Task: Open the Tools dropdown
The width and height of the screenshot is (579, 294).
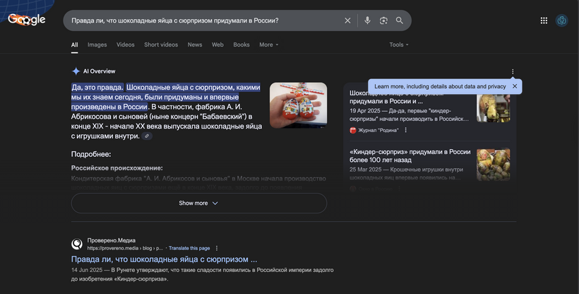Action: (398, 45)
